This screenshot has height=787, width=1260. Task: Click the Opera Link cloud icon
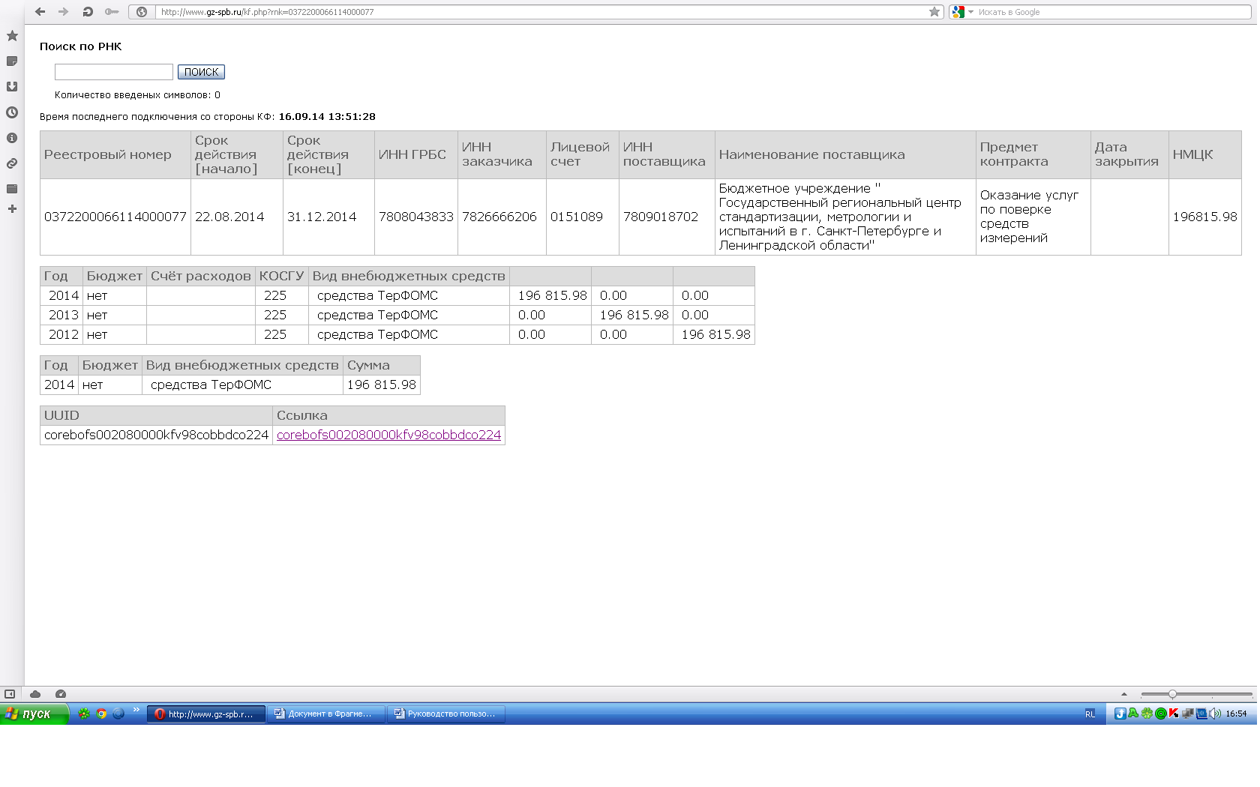(x=35, y=694)
